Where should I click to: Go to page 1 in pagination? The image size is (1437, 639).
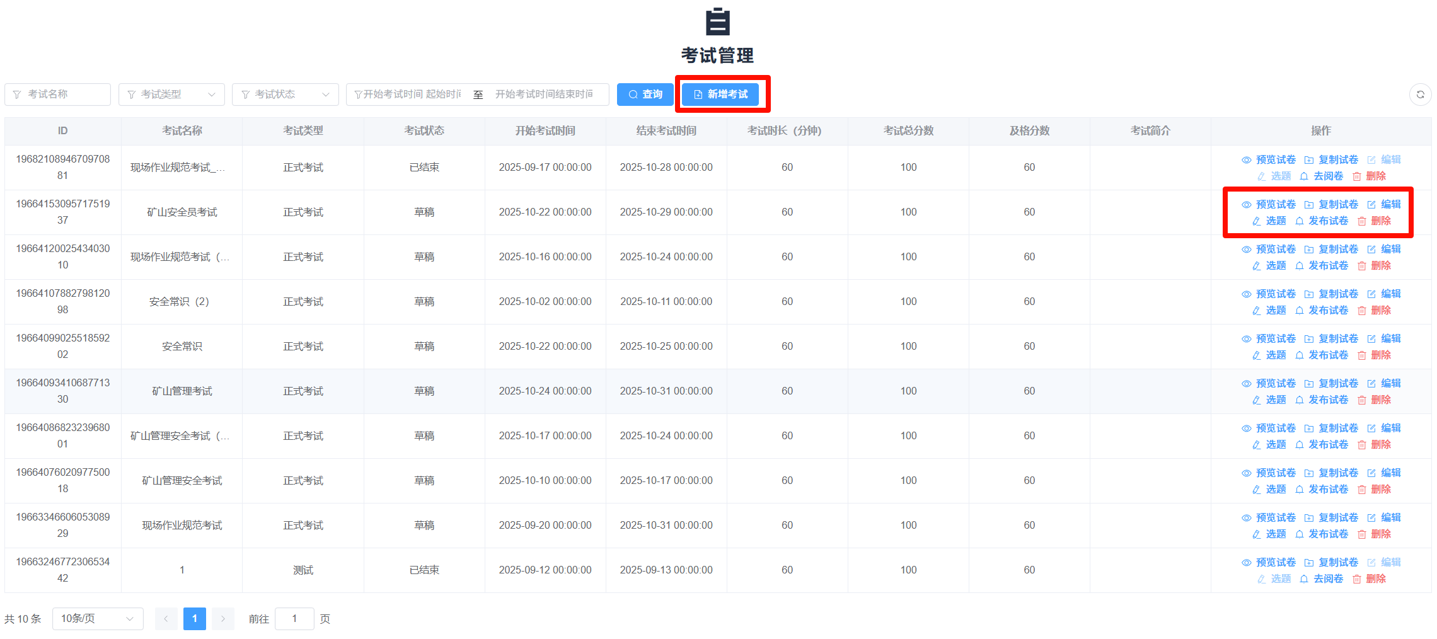coord(194,619)
